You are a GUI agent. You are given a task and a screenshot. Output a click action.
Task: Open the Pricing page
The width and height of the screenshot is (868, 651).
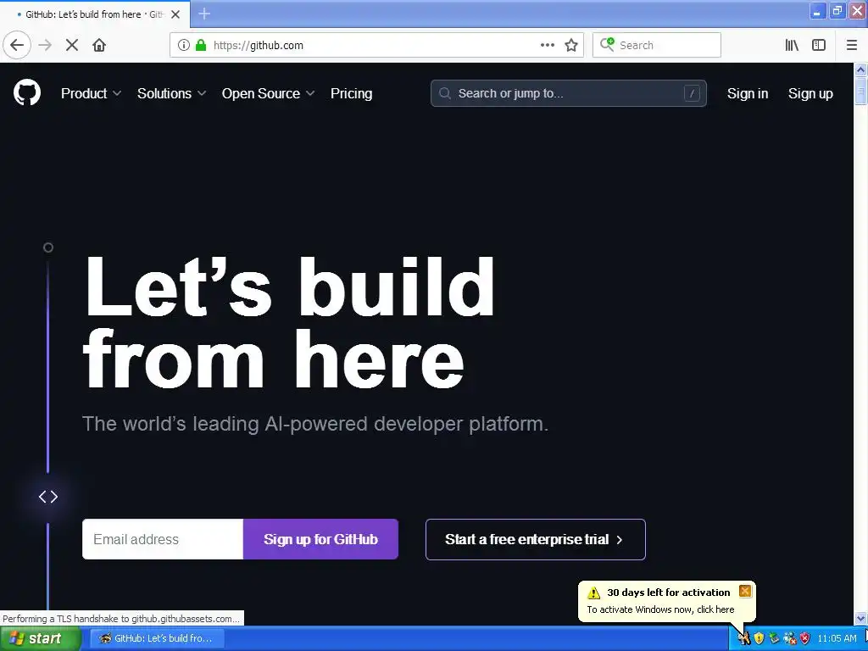tap(351, 93)
